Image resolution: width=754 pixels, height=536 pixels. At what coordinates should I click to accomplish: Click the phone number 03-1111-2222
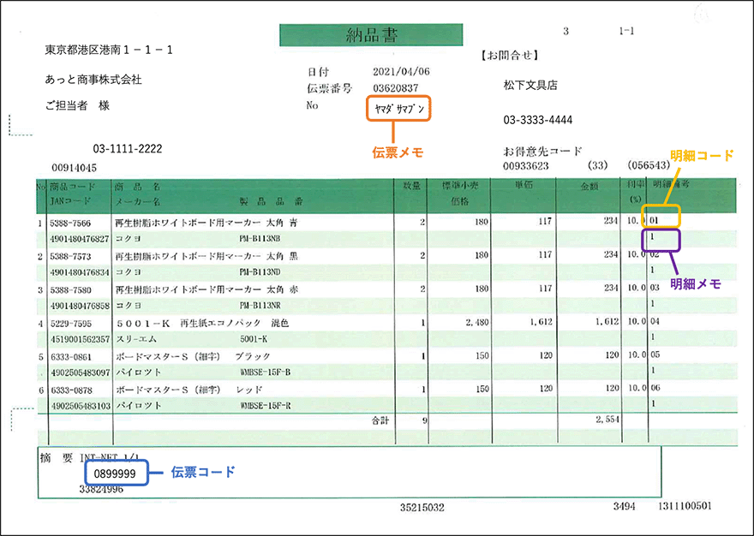[x=128, y=149]
